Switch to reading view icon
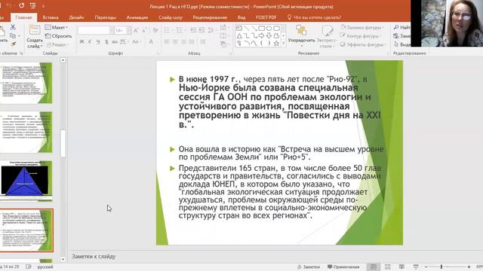Viewport: 483px width, 271px height. [x=401, y=267]
